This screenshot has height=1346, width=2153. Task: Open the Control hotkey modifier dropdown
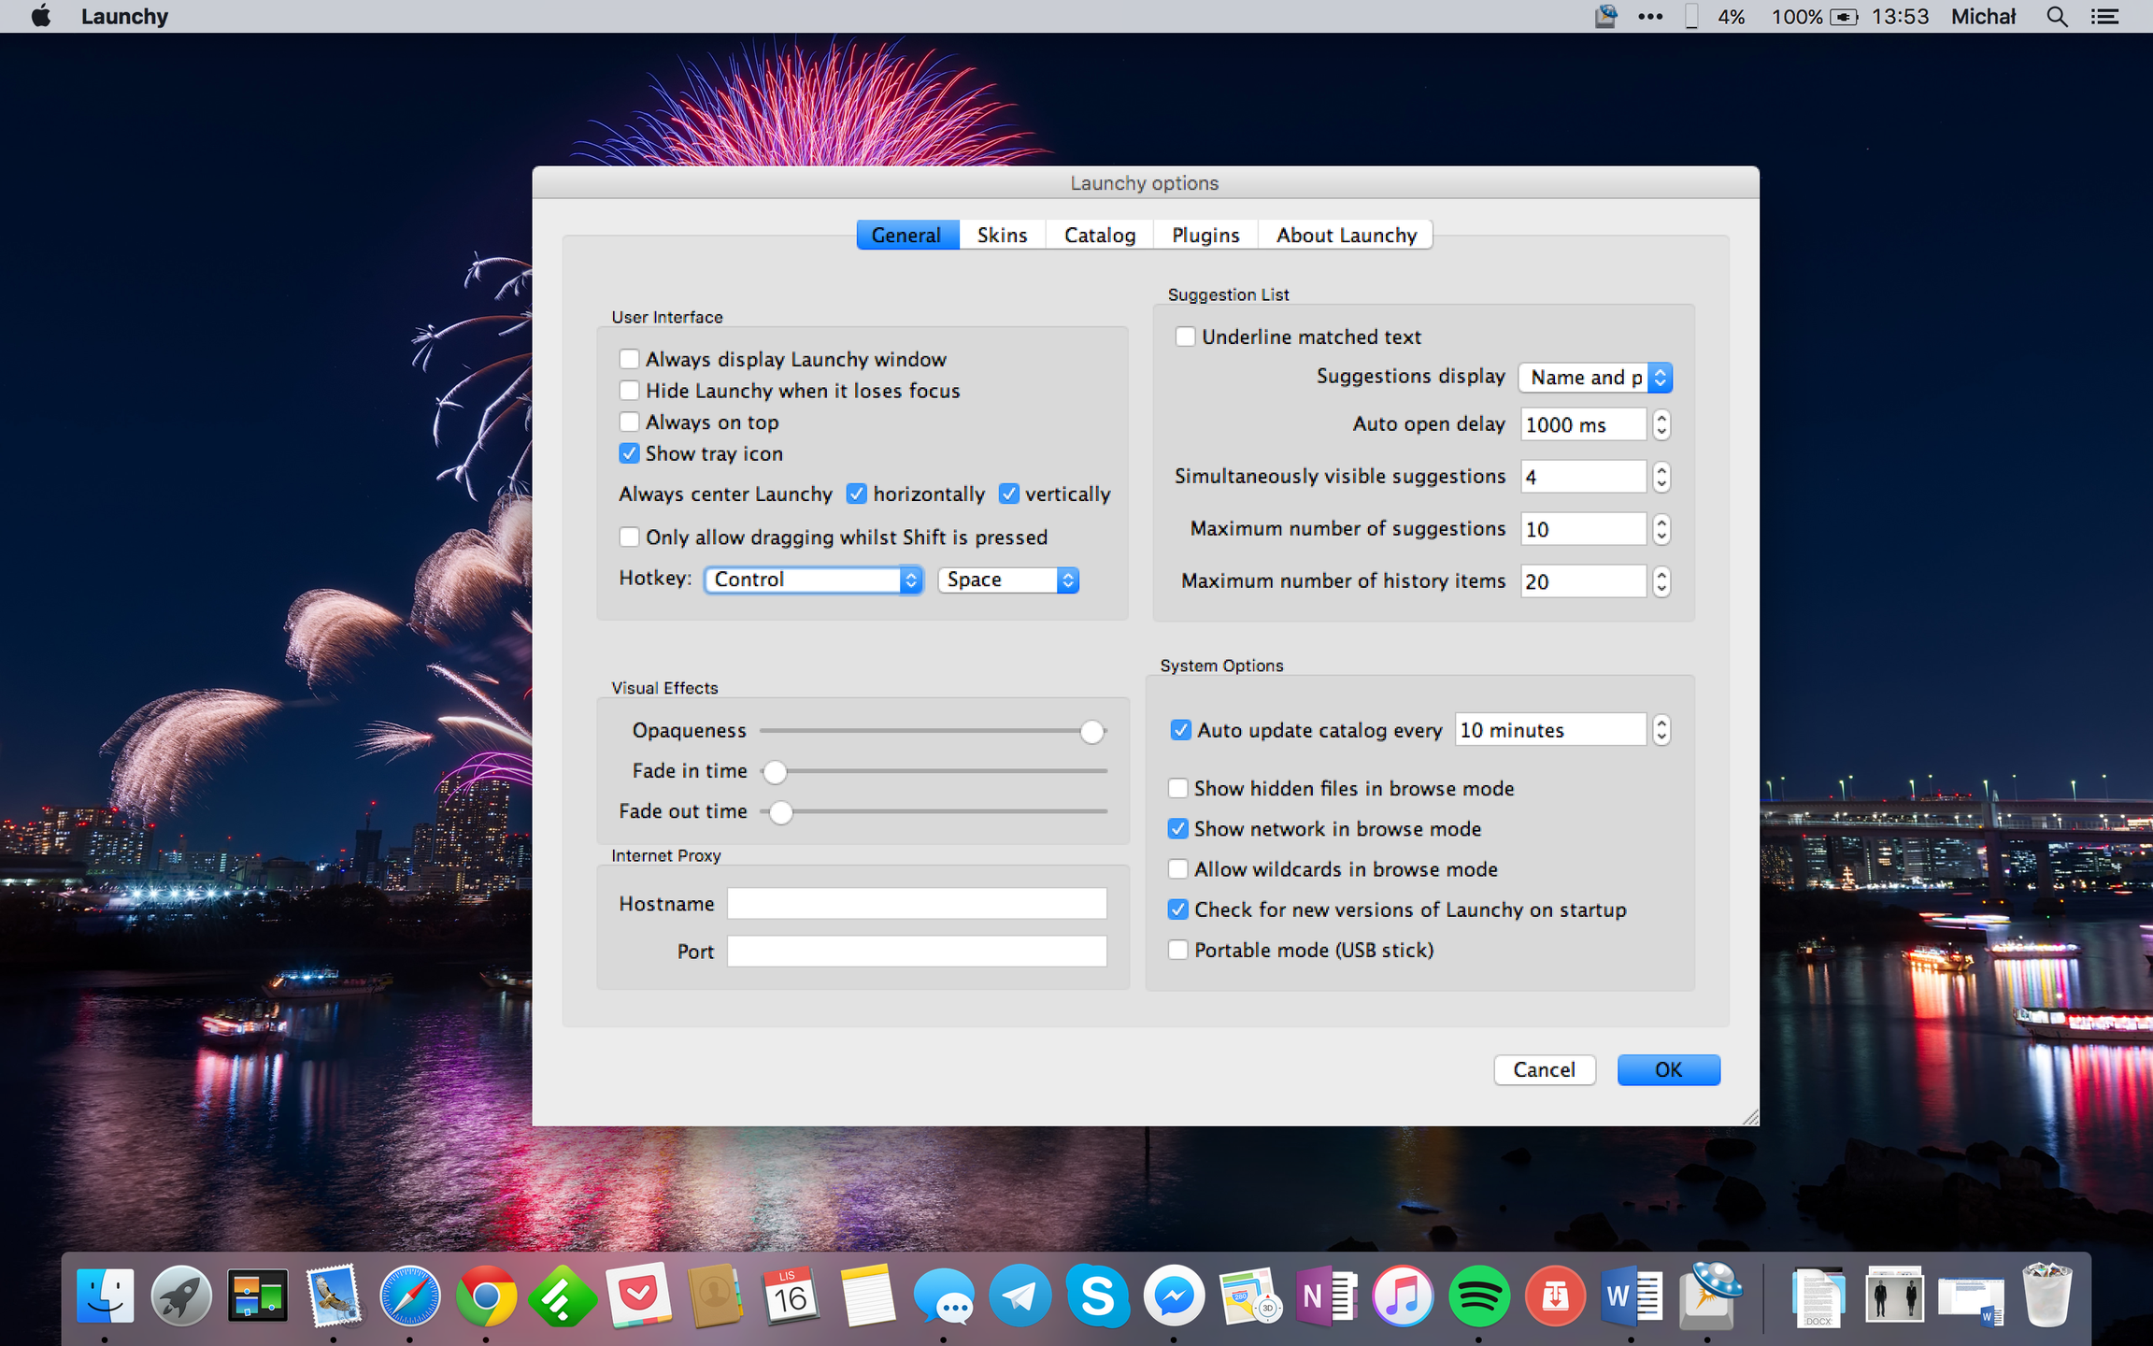pyautogui.click(x=813, y=580)
